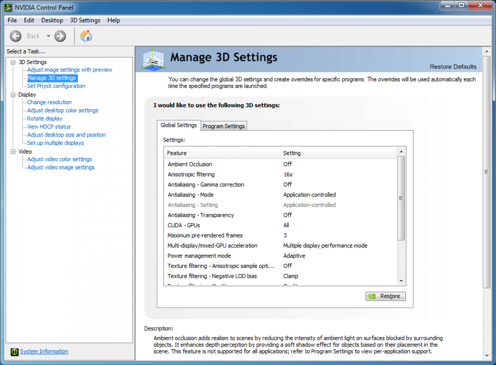The image size is (496, 365).
Task: Select the CUDA - GPUs row
Action: tap(281, 225)
